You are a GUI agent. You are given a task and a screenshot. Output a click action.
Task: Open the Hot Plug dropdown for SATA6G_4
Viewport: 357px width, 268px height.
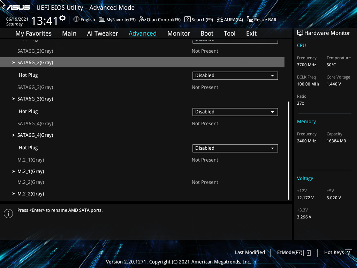235,148
